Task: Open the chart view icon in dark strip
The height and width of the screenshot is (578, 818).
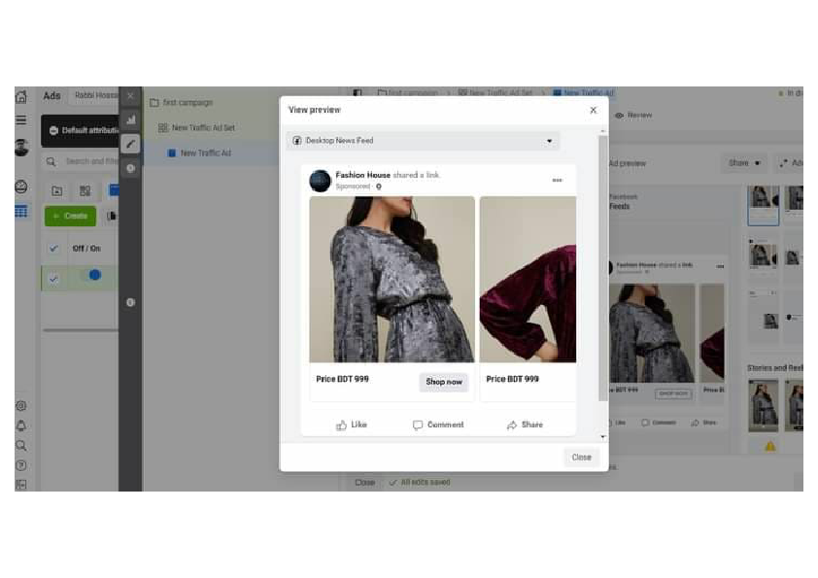Action: tap(130, 120)
